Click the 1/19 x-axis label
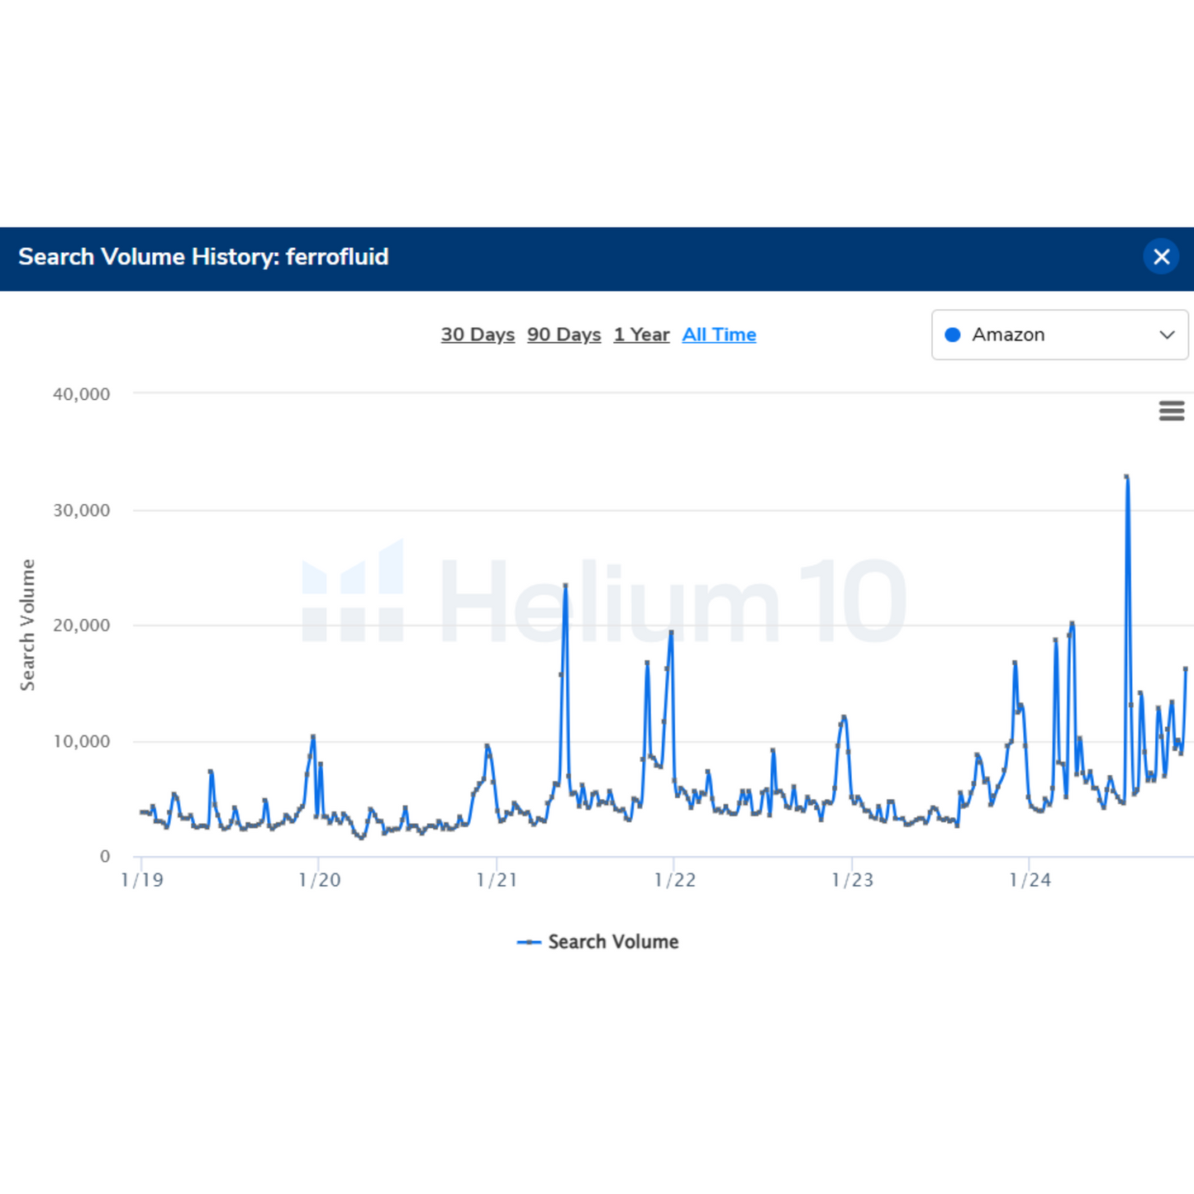 142,880
